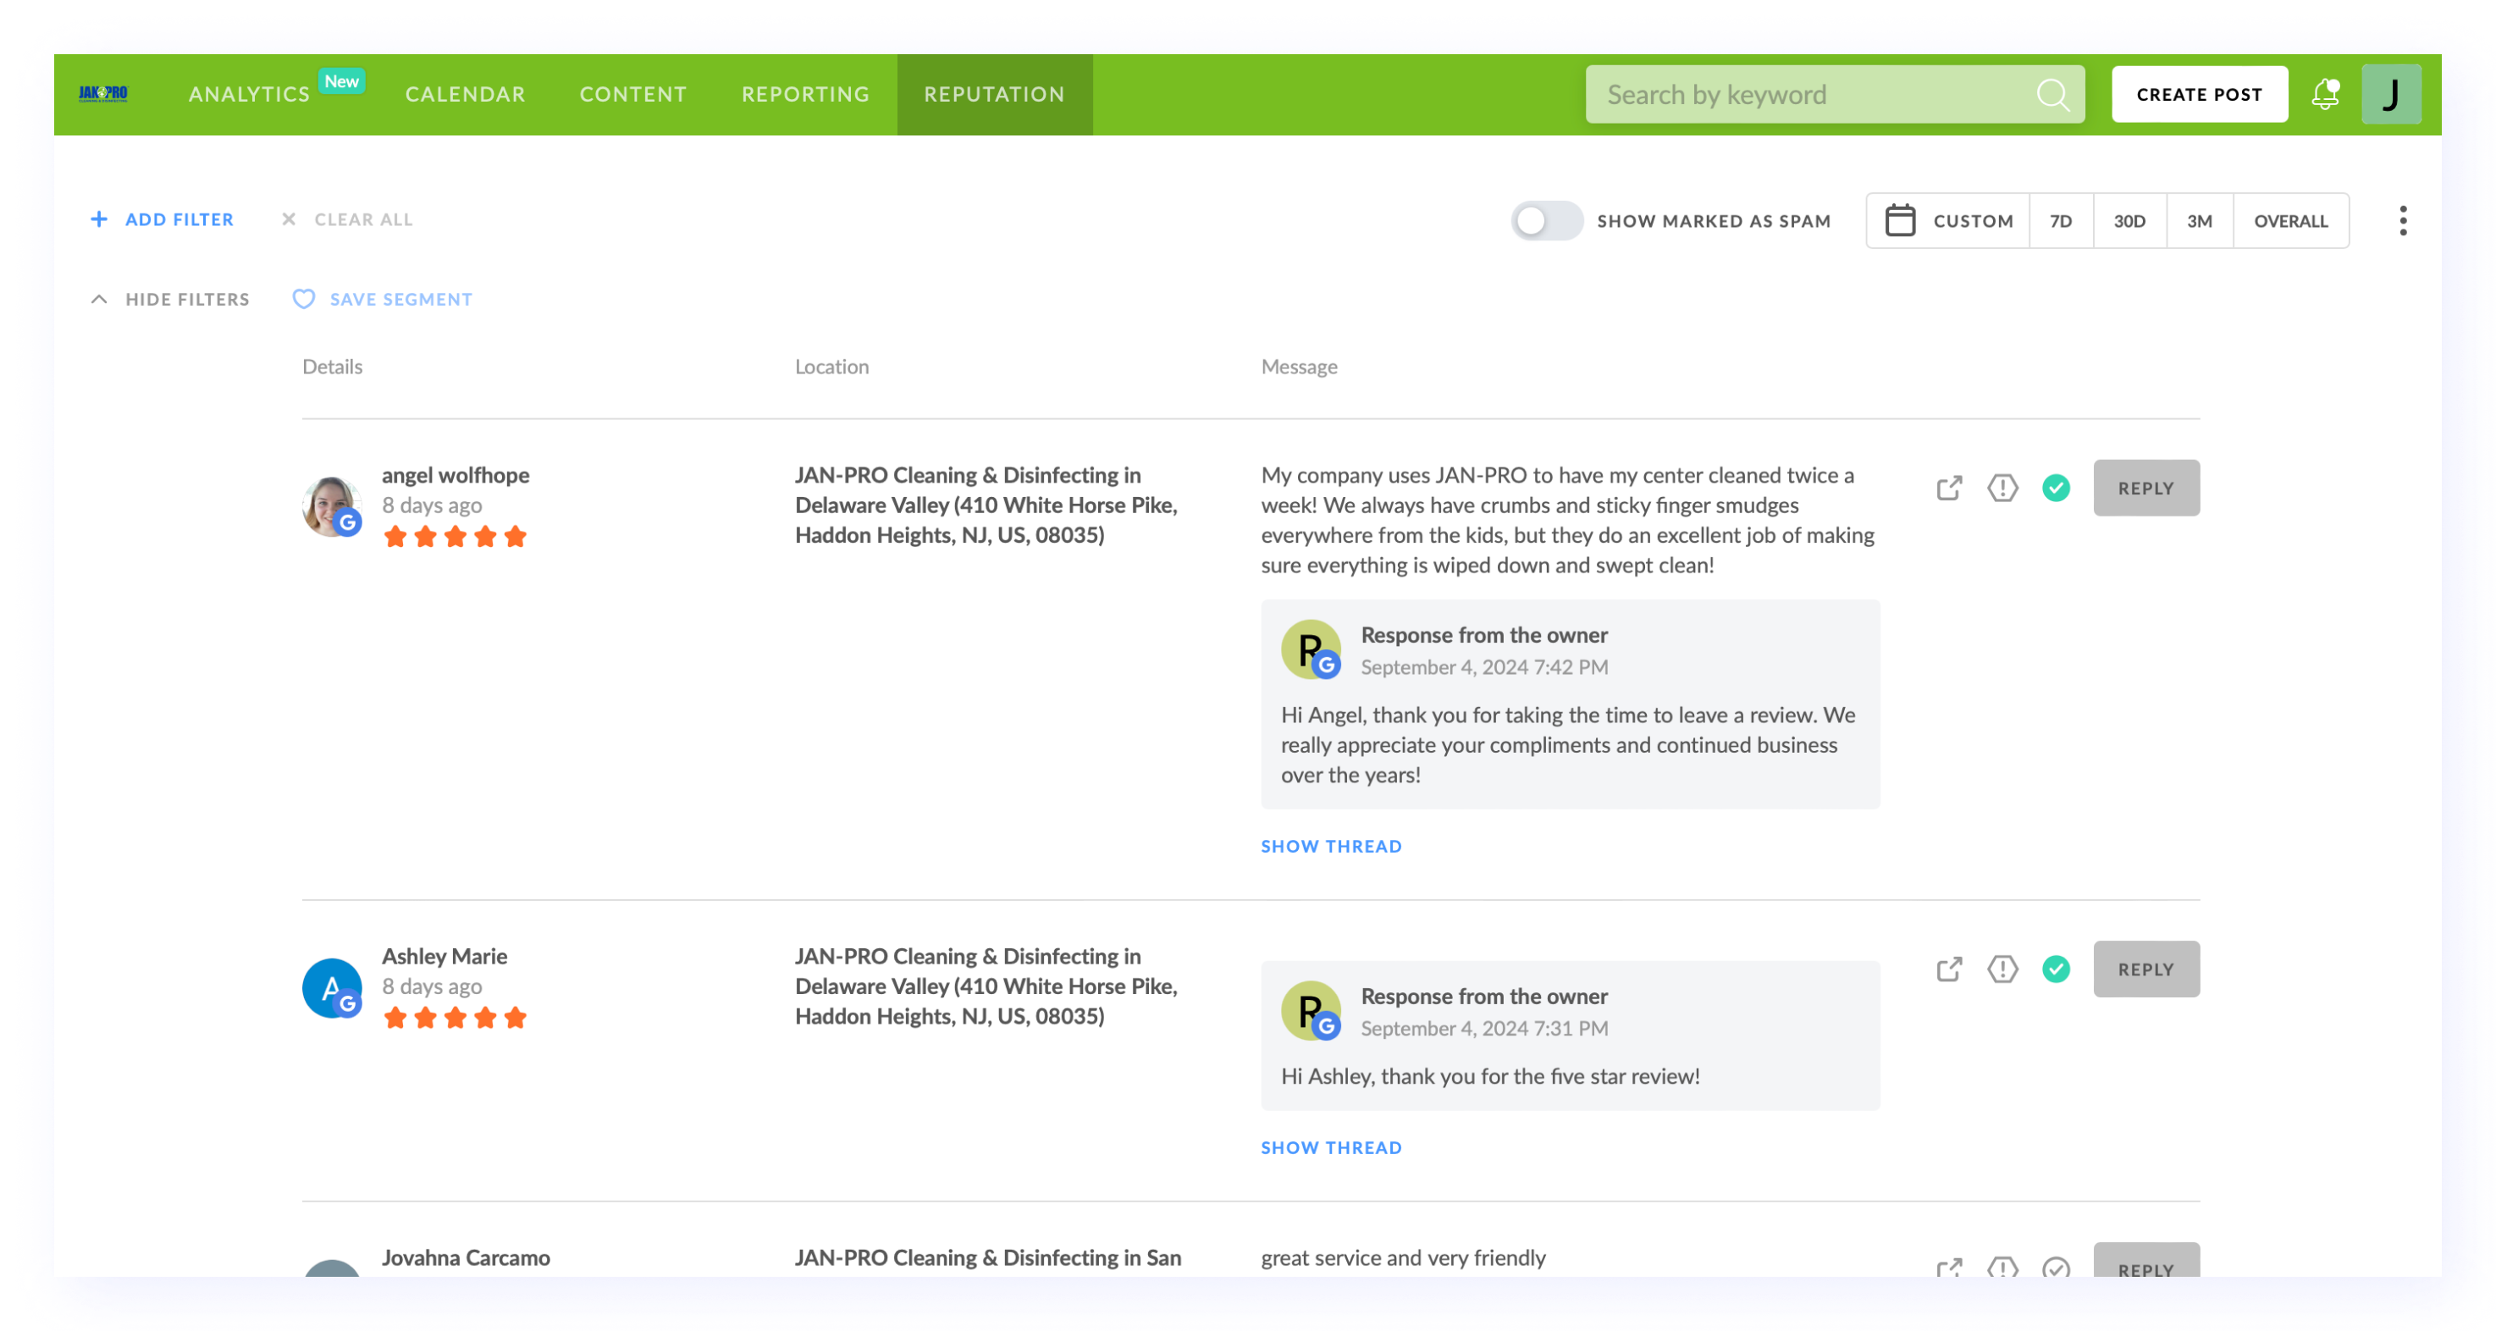This screenshot has width=2496, height=1331.
Task: Open the Calendar tab
Action: 465,94
